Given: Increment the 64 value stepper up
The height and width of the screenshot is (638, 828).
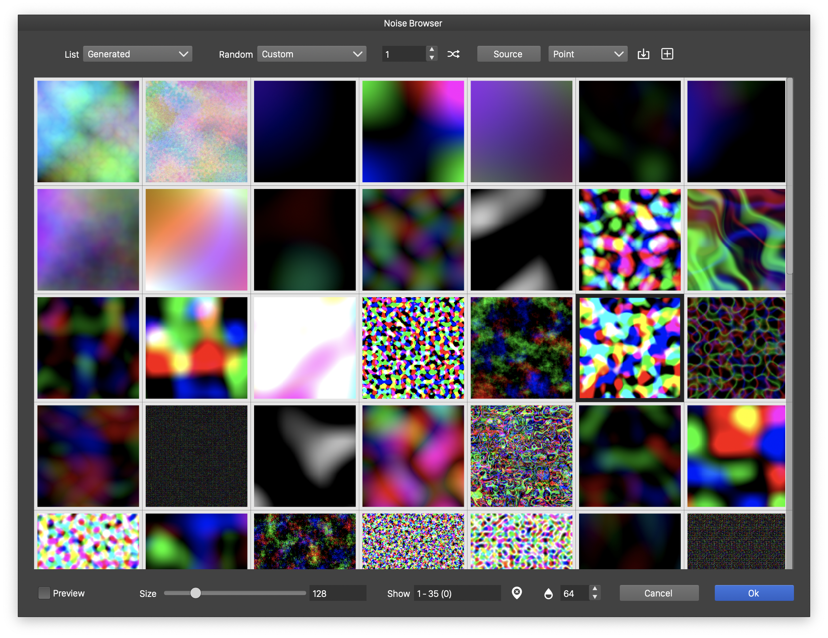Looking at the screenshot, I should click(x=594, y=589).
